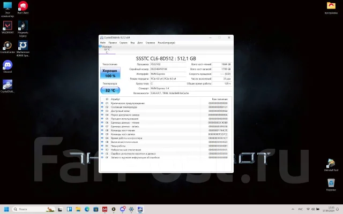Click the status dot of attribute 01
The image size is (343, 214).
click(x=102, y=103)
